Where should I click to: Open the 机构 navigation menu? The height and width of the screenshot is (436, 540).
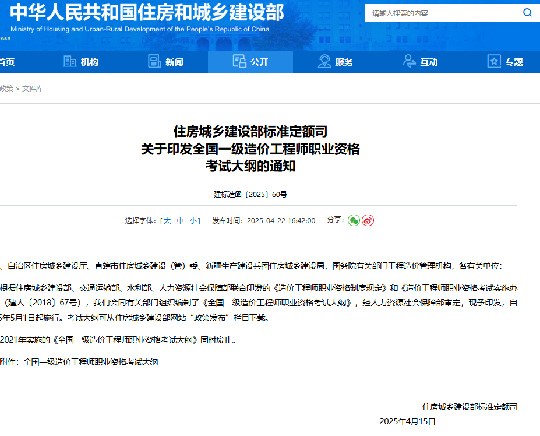pos(89,62)
